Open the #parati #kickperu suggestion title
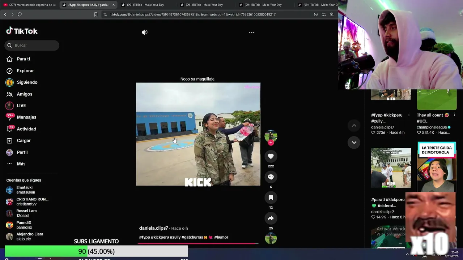Viewport: 463px width, 260px height. [388, 202]
